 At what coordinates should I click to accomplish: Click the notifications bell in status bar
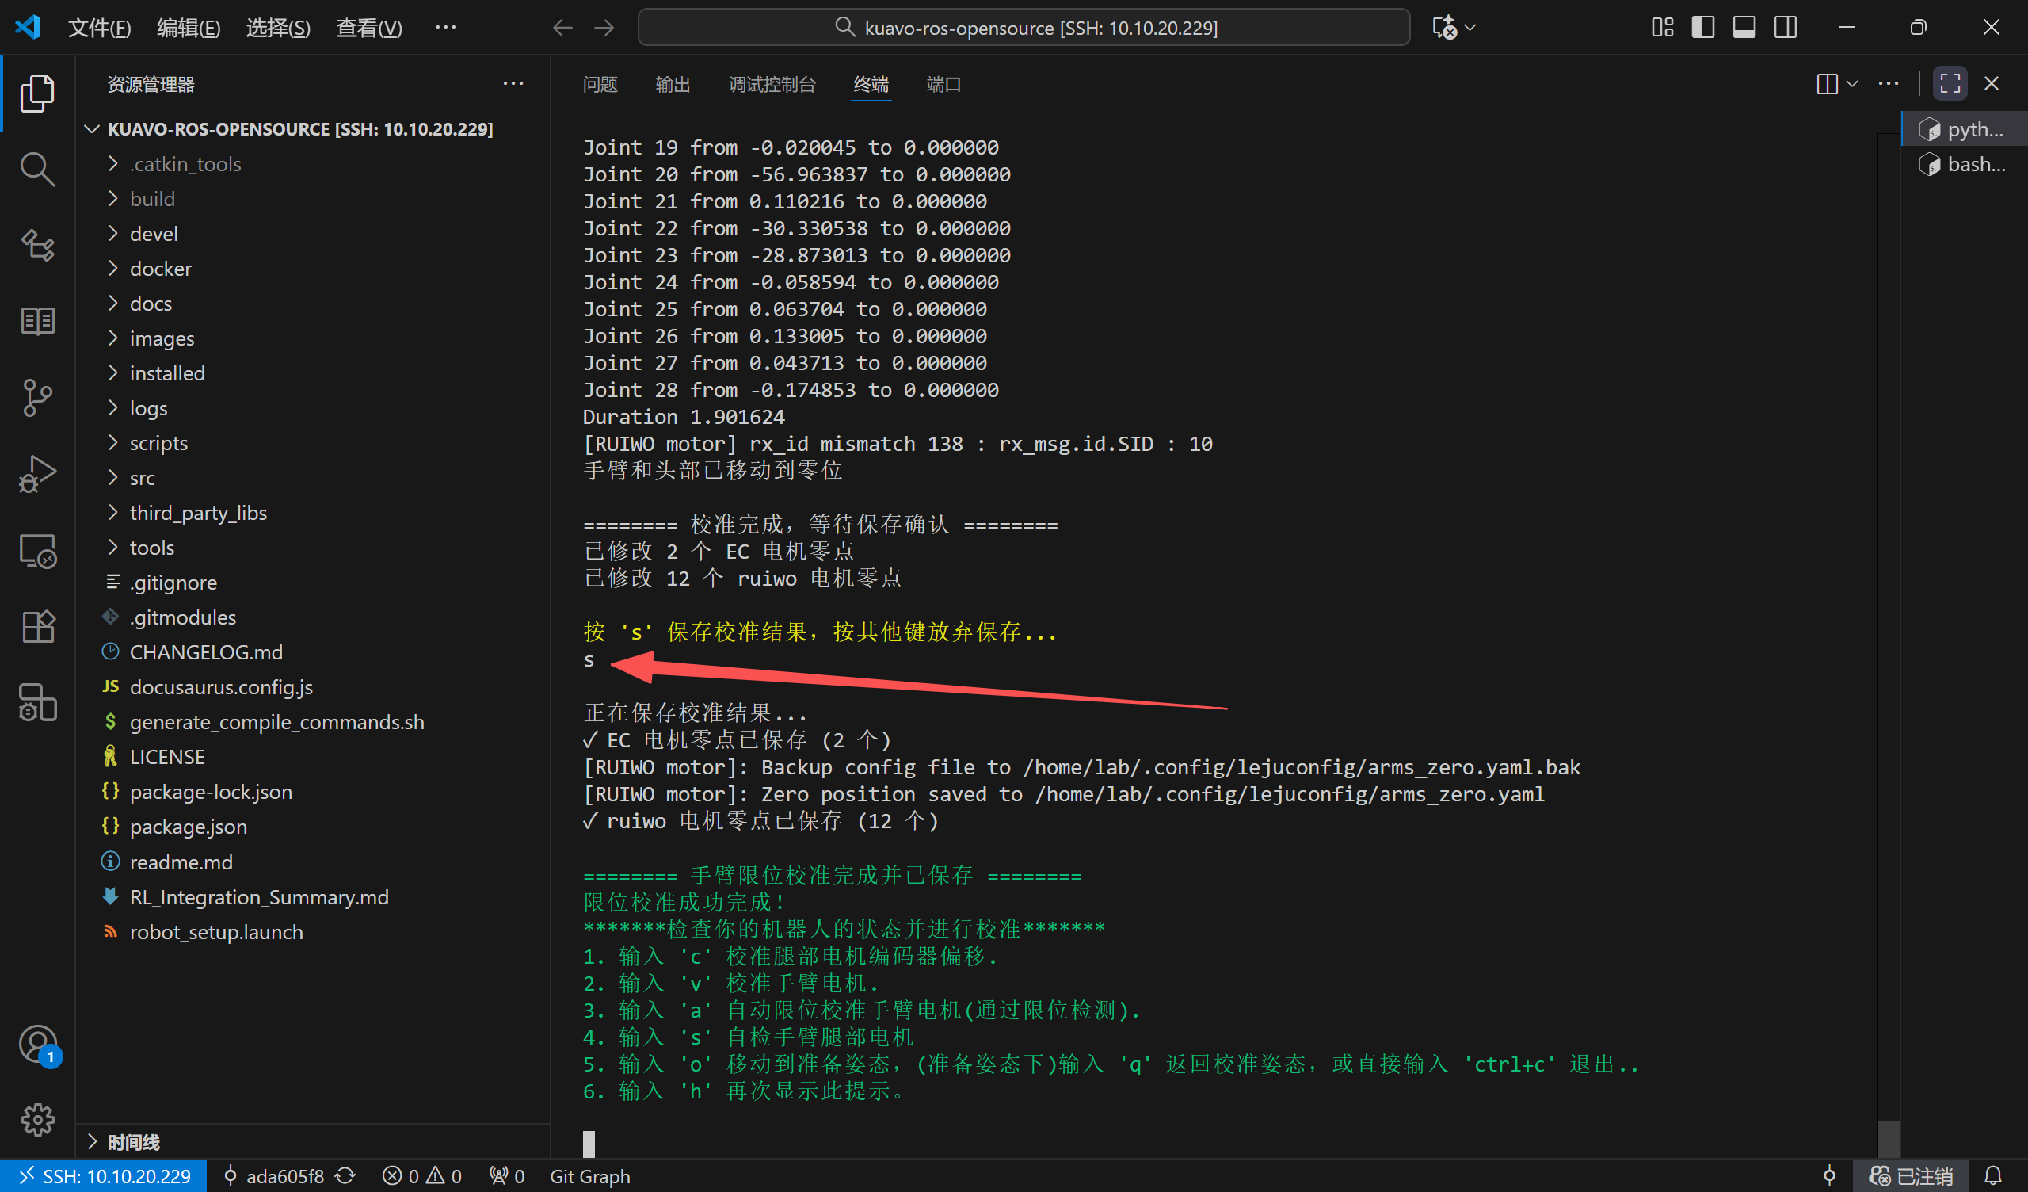1992,1176
